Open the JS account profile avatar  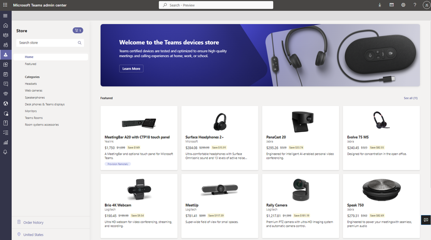point(427,5)
